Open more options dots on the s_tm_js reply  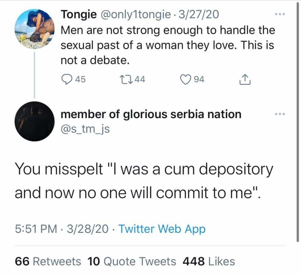(280, 114)
